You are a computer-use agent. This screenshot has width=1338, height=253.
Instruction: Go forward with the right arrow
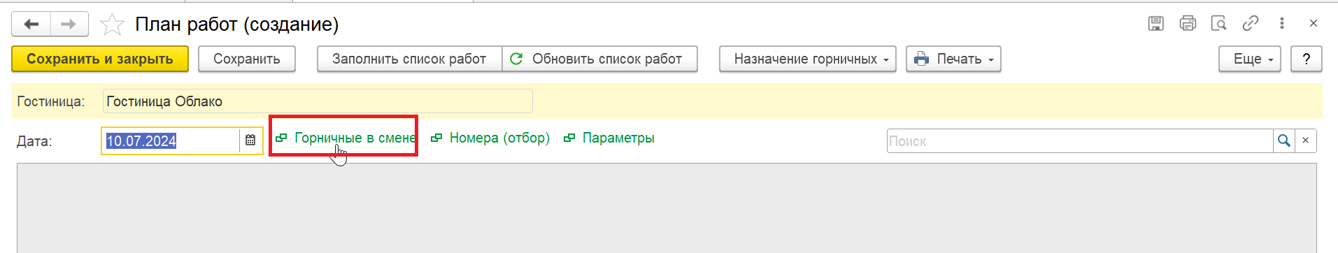(69, 24)
